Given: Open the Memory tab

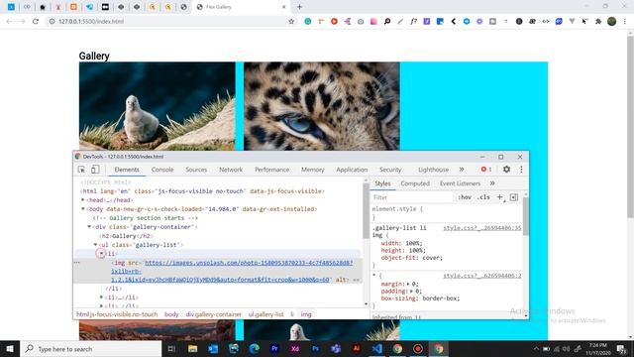Looking at the screenshot, I should [313, 170].
